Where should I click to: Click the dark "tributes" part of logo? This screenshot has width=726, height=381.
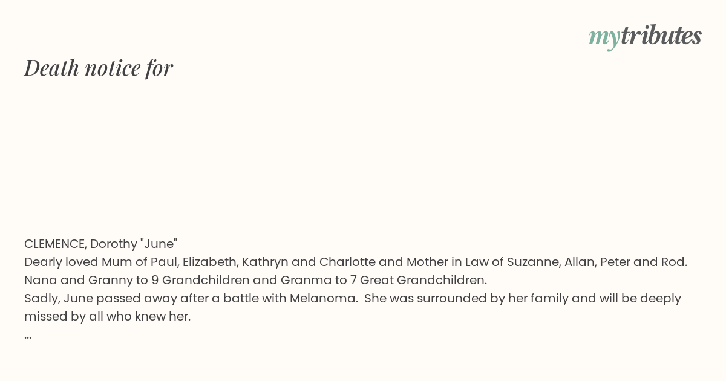pyautogui.click(x=661, y=36)
